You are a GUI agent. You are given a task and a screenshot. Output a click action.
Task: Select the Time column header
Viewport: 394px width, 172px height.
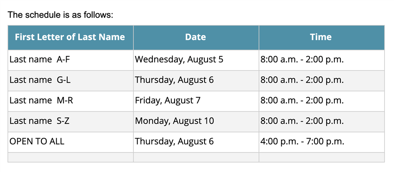322,37
